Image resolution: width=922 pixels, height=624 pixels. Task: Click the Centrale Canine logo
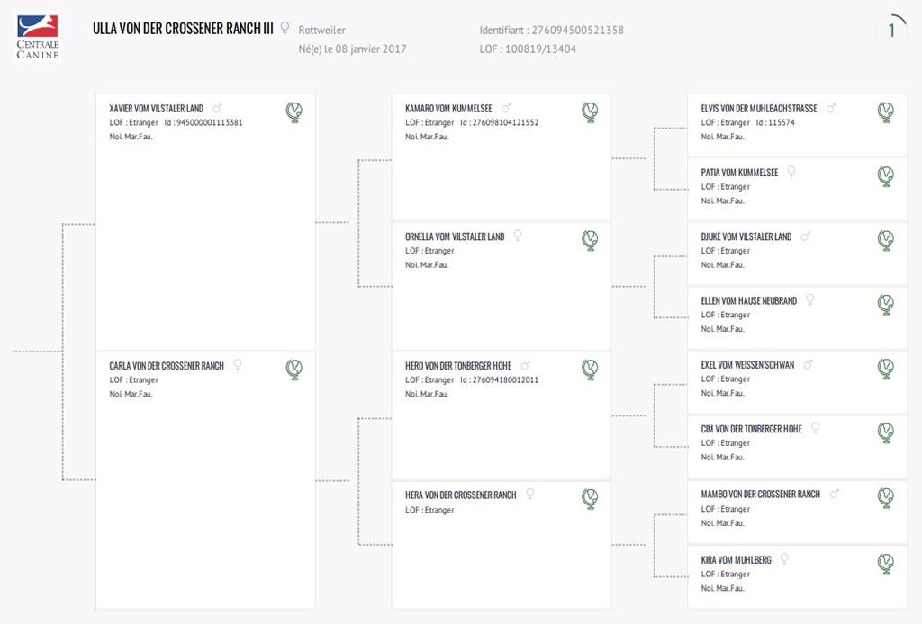point(37,37)
